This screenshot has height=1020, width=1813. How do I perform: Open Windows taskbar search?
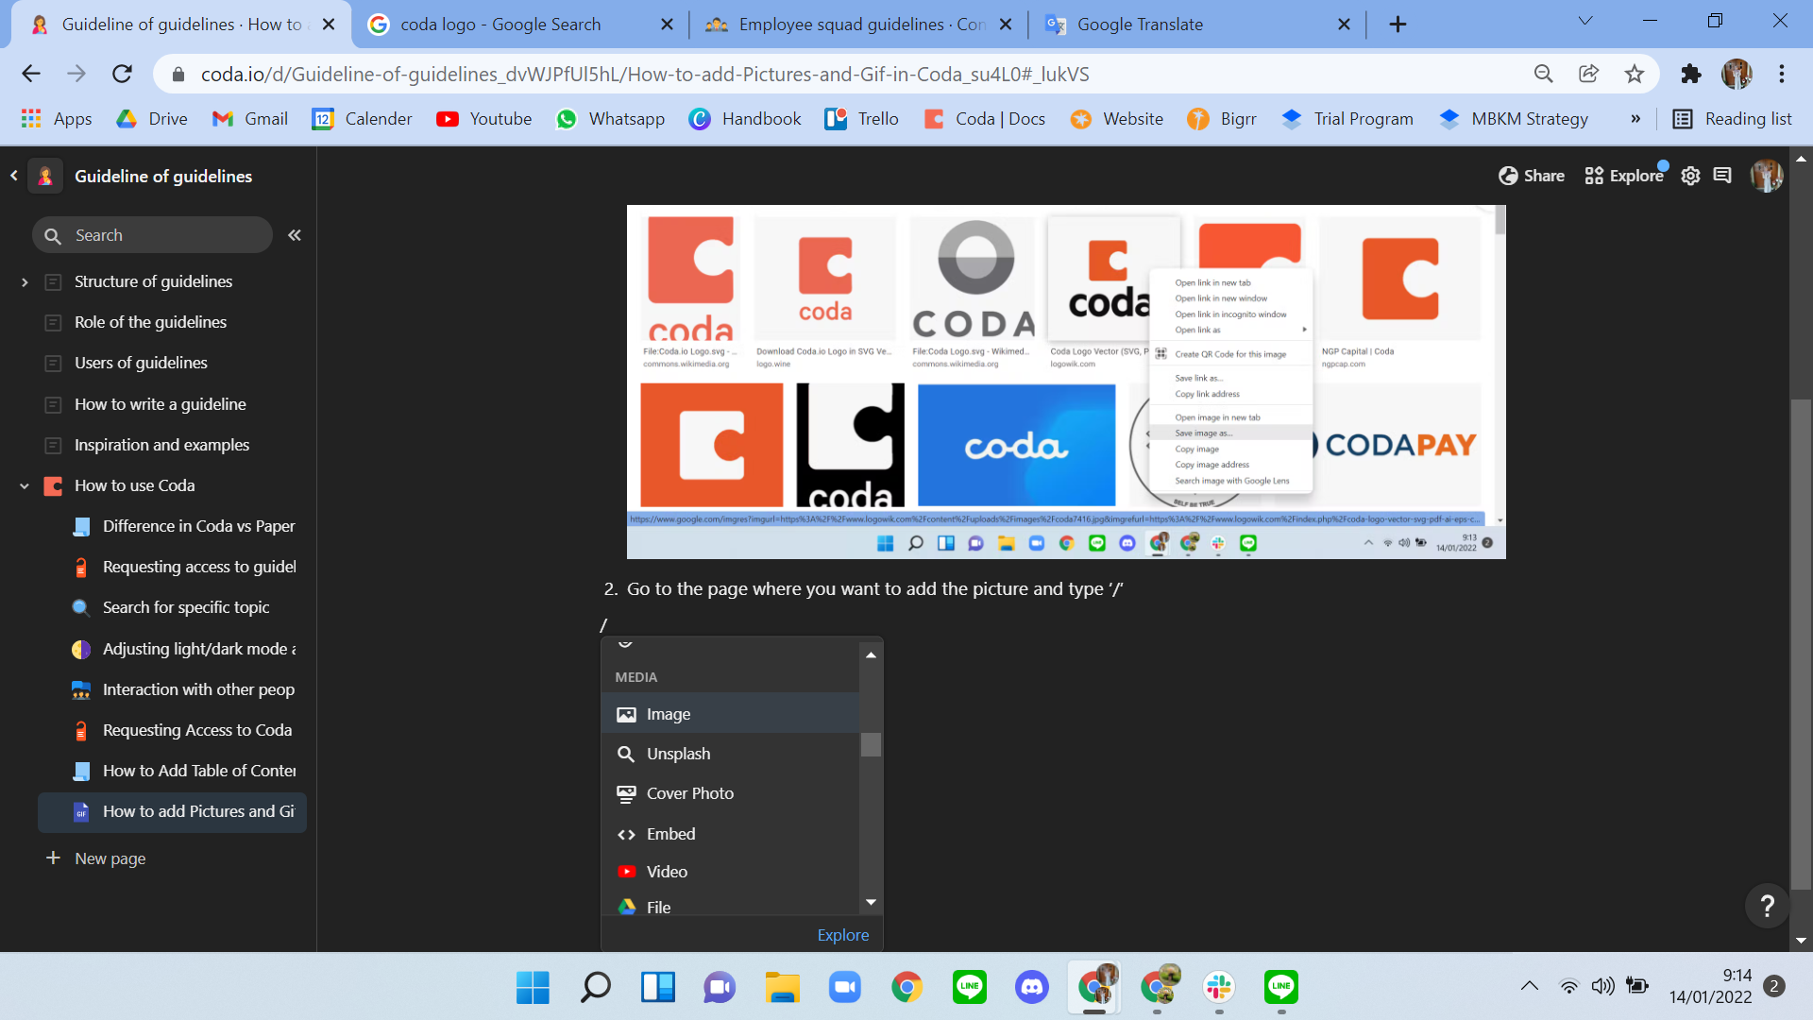[595, 988]
